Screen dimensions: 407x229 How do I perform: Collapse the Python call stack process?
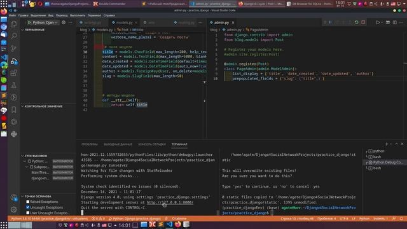[x=25, y=161]
